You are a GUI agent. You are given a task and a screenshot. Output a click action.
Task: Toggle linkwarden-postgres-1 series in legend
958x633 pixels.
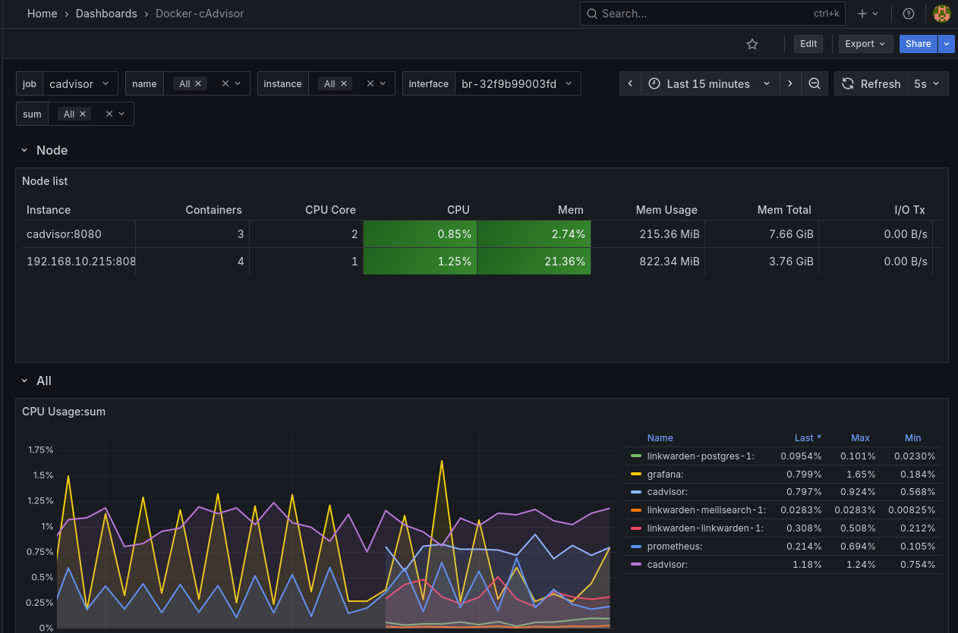(x=700, y=456)
